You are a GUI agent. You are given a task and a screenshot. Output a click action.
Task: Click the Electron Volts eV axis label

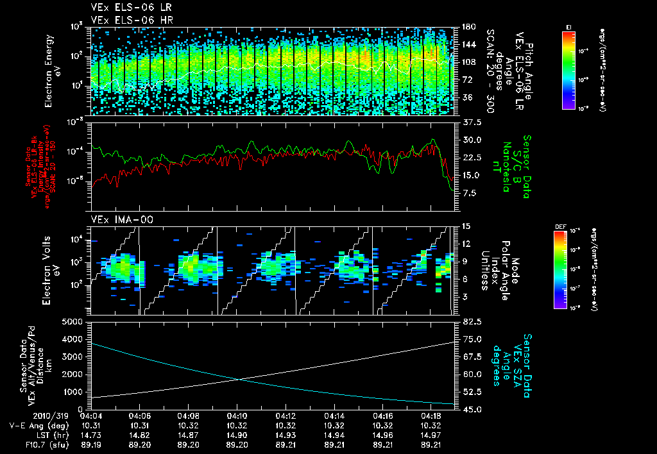[x=53, y=270]
